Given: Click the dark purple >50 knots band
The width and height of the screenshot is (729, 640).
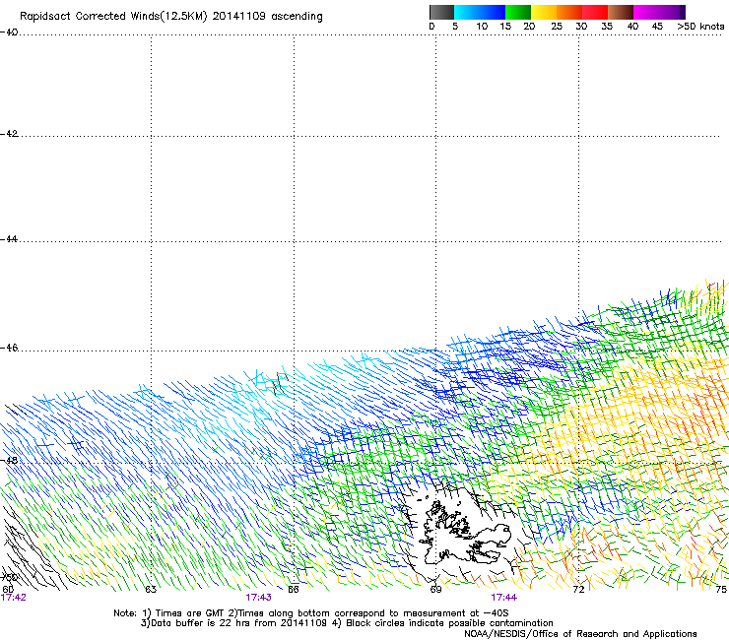Looking at the screenshot, I should (683, 12).
